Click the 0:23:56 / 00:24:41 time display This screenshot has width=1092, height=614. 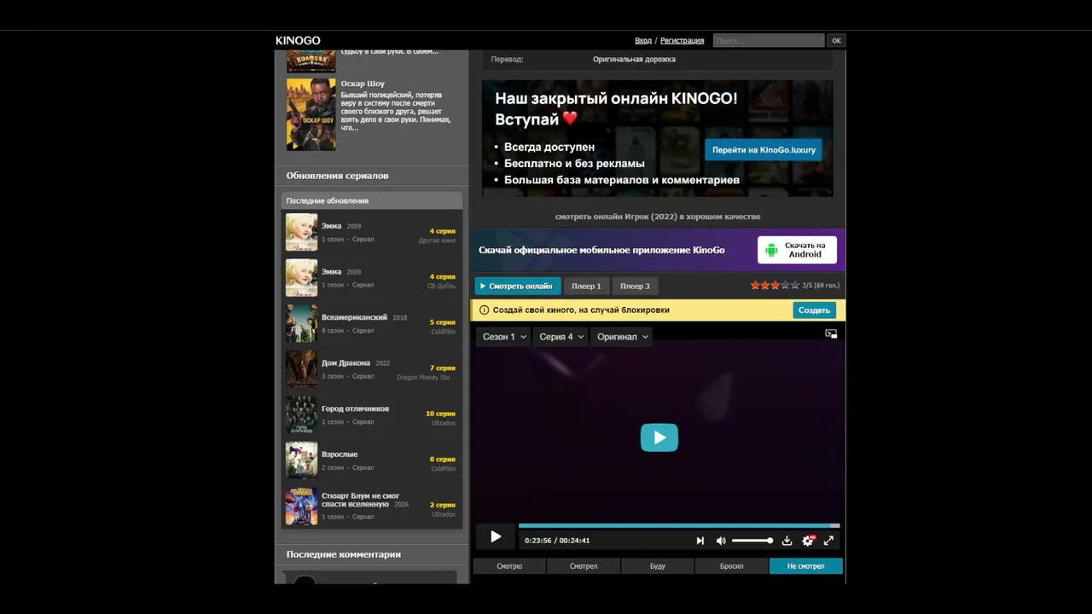[x=557, y=541]
